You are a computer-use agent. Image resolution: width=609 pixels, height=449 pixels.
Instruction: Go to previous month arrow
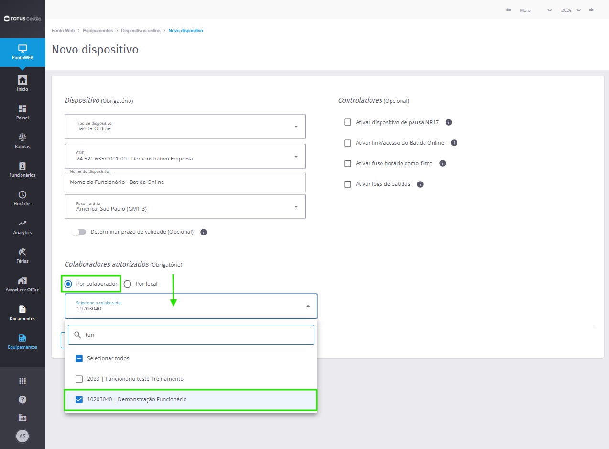pyautogui.click(x=508, y=10)
